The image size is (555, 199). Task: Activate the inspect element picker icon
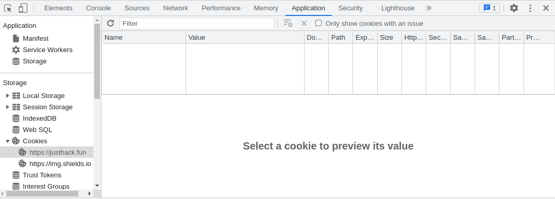tap(8, 8)
